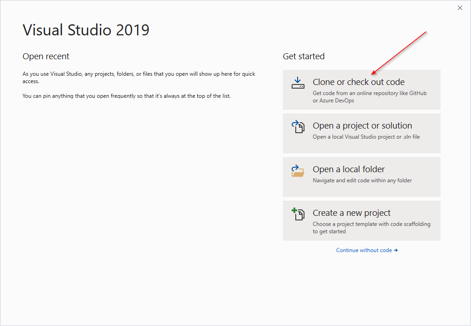
Task: Click the arrow after Continue without code
Action: coord(396,250)
